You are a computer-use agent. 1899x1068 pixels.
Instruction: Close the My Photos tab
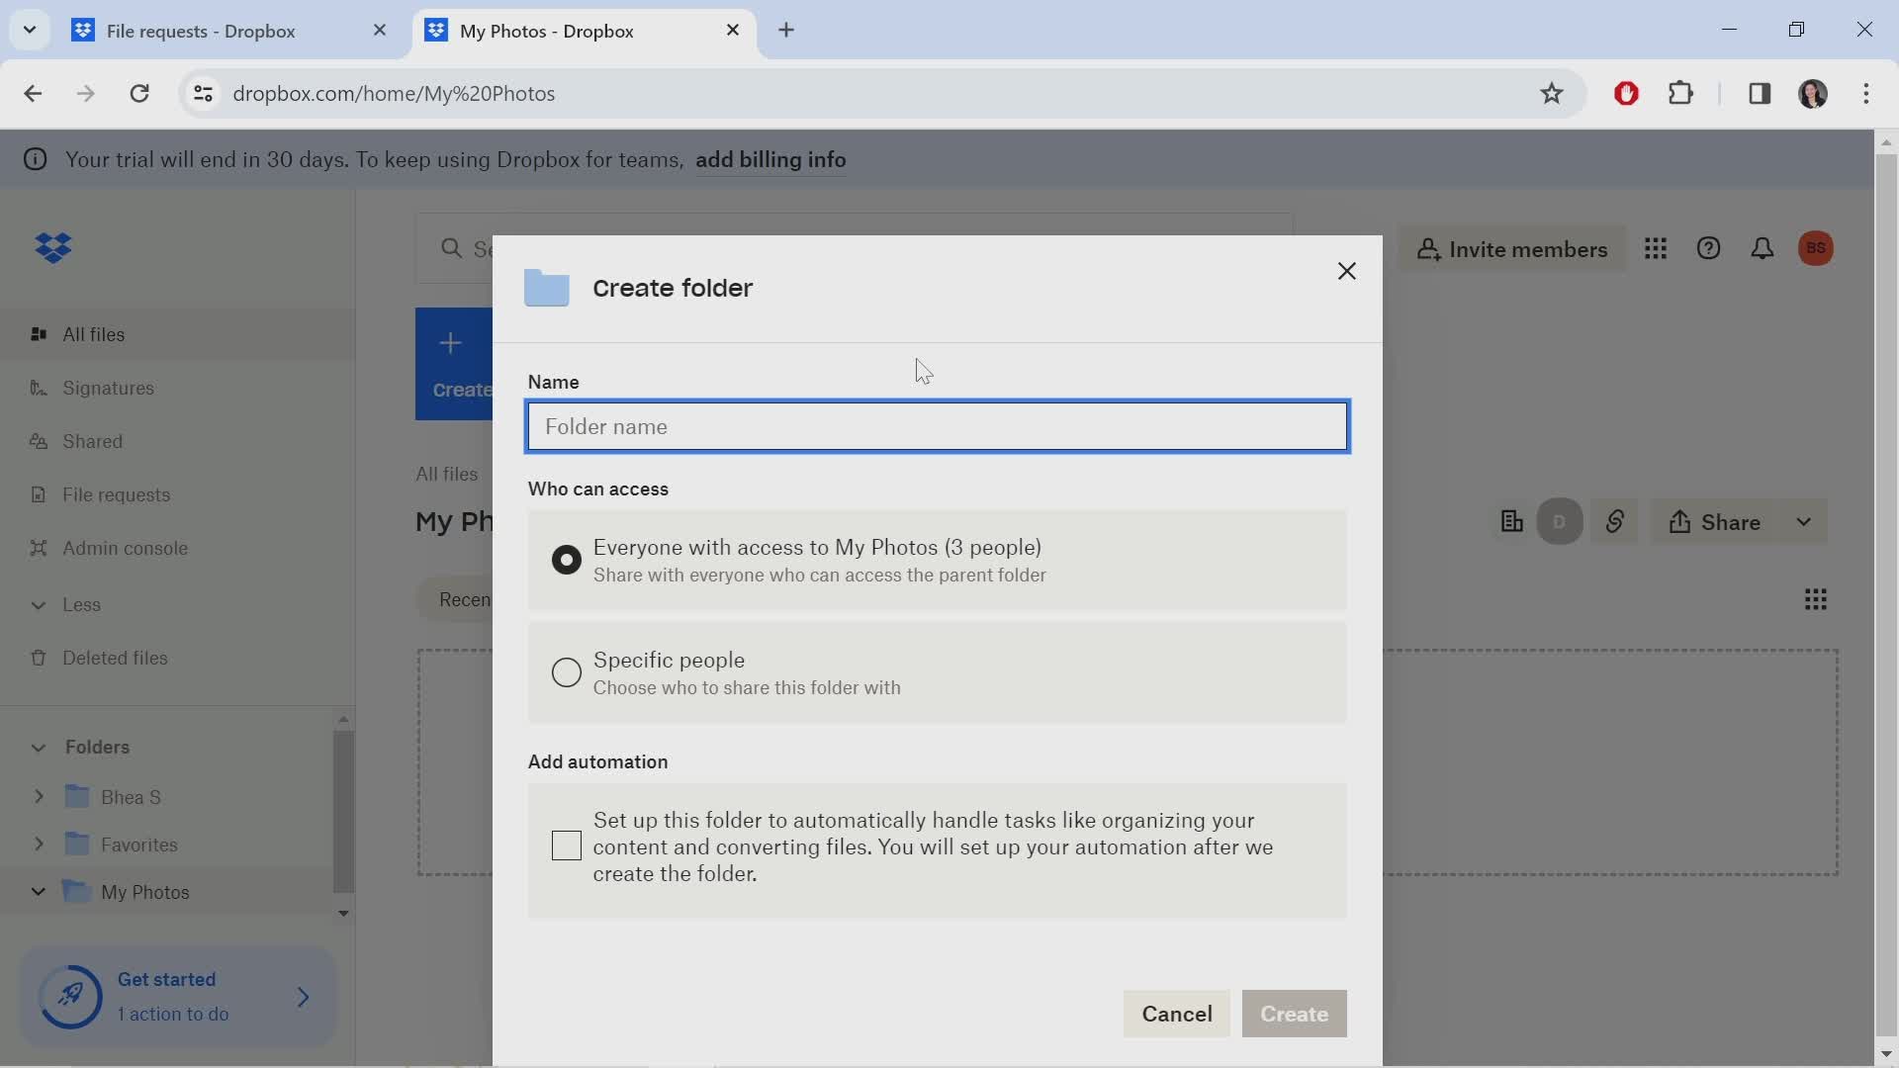pyautogui.click(x=733, y=31)
